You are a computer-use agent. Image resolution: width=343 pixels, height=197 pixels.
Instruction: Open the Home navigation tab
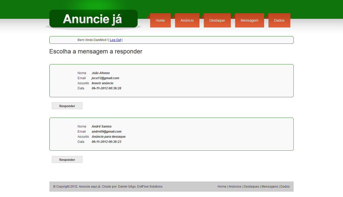coord(160,20)
